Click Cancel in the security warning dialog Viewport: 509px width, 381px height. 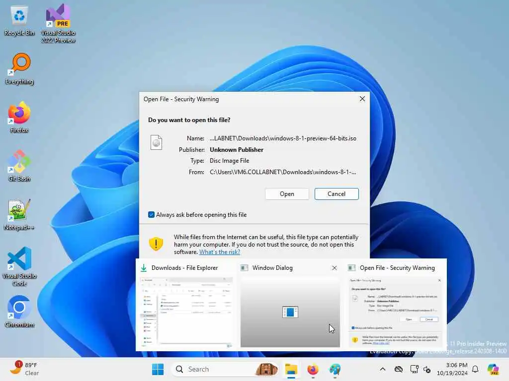[x=337, y=194]
